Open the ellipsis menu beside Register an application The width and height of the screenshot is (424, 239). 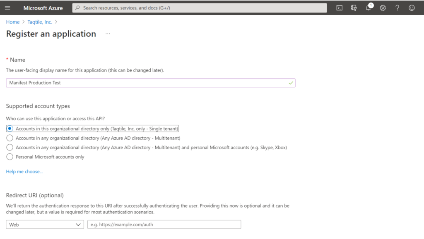(108, 34)
